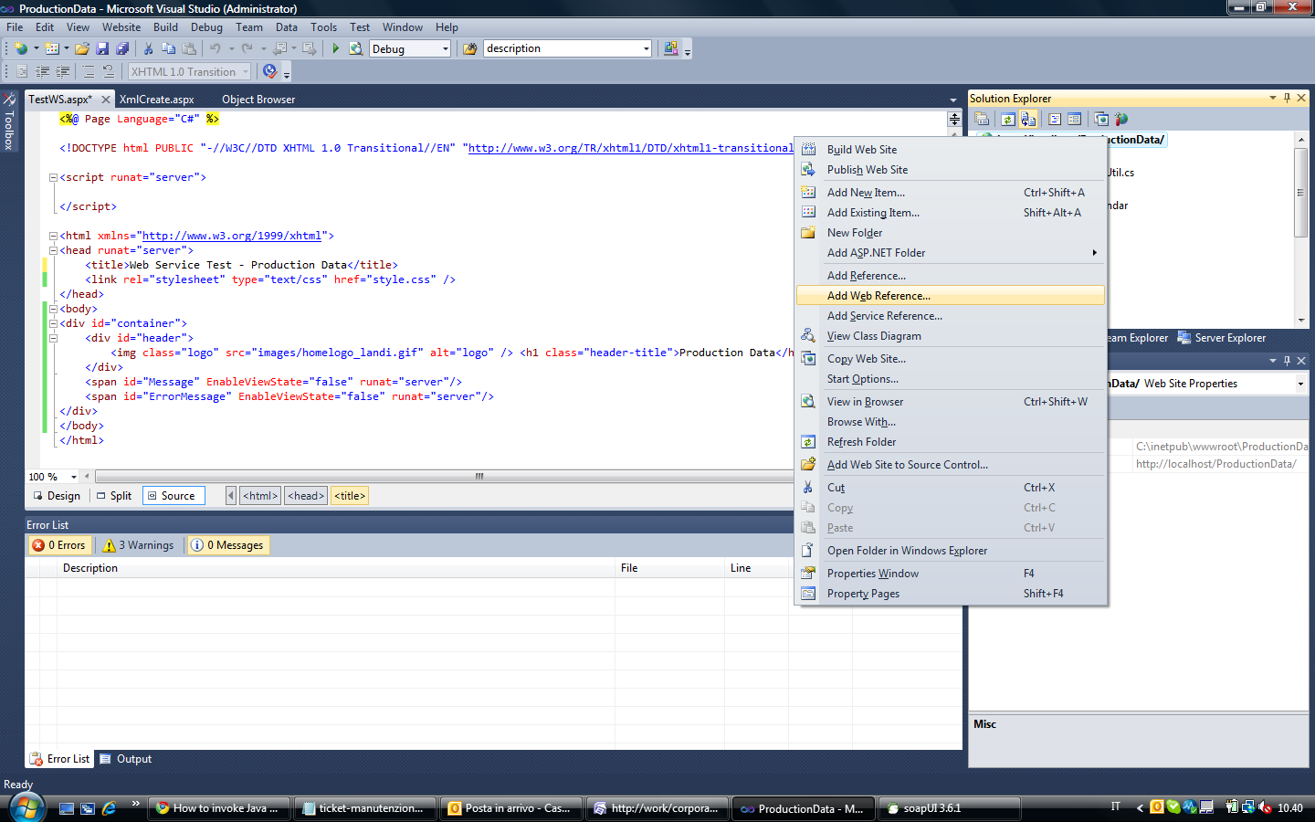Click the View in Browser toolbar icon
Image resolution: width=1315 pixels, height=822 pixels.
(x=356, y=48)
